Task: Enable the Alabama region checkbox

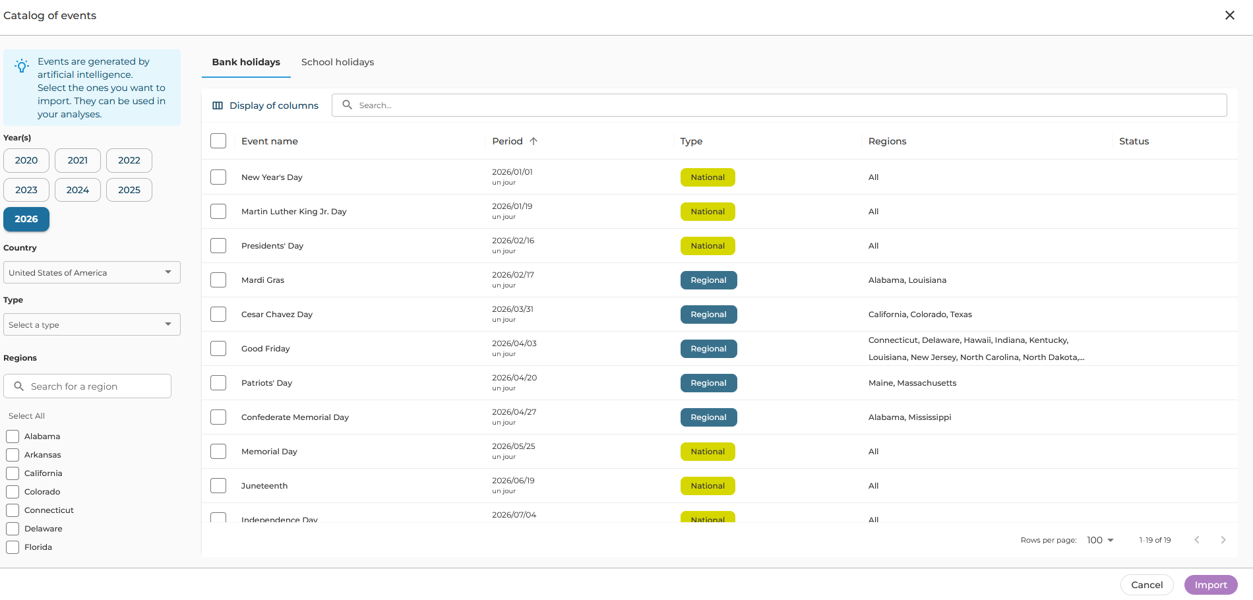Action: click(13, 436)
